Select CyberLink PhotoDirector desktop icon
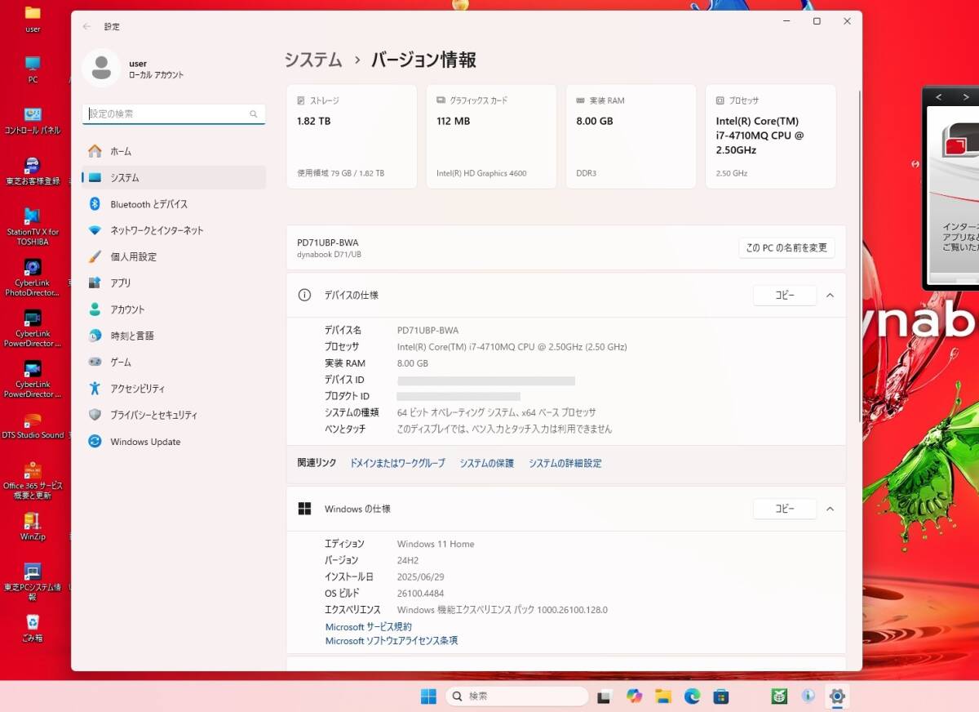Screen dimensions: 979x712 point(33,278)
